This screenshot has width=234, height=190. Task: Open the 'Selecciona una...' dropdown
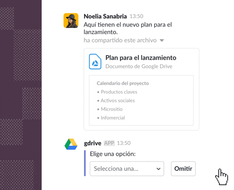127,169
